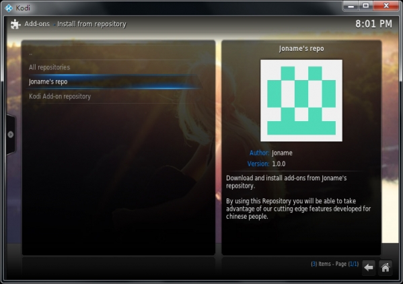Screen dimensions: 403x284
Task: Open the side menu slide-out handle
Action: 11,135
